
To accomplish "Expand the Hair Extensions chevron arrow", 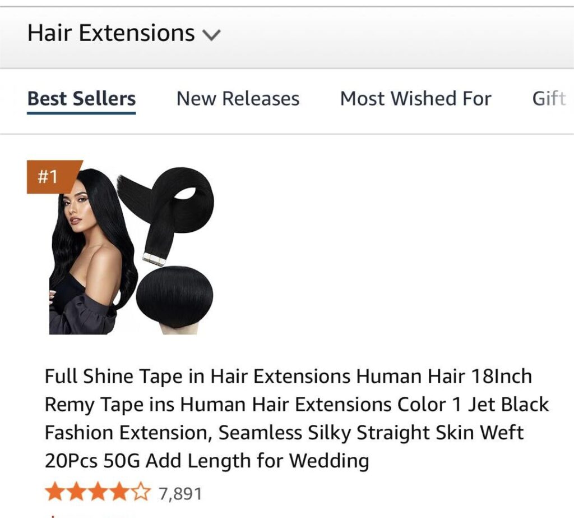I will [x=211, y=35].
